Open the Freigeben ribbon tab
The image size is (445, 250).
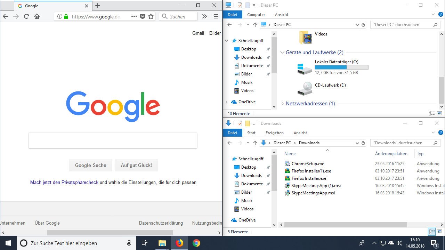(274, 133)
